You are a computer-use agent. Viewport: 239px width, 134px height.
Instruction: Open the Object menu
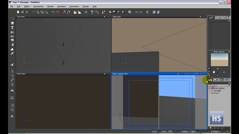pos(27,6)
